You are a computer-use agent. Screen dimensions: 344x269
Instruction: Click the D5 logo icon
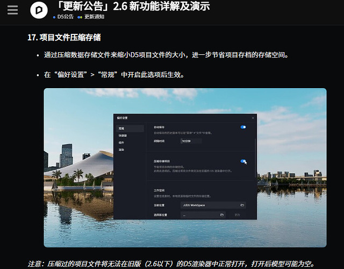click(x=39, y=10)
